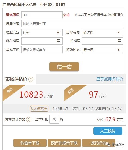The image size is (128, 150).
Task: Click the 67.9 万元 loan total value
Action: (114, 119)
